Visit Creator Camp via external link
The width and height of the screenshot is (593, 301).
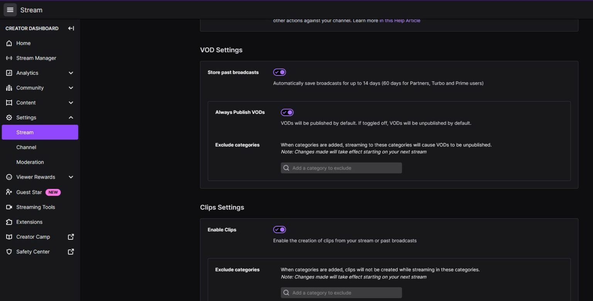[71, 237]
